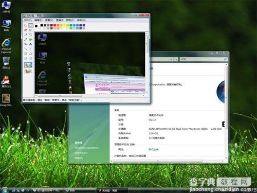This screenshot has width=257, height=193.
Task: Expand the address bar dropdown arrow
Action: coord(171,59)
